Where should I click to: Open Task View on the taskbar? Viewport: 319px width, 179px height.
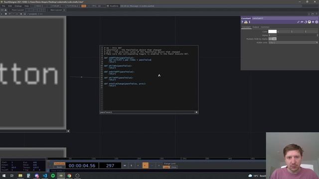12,176
